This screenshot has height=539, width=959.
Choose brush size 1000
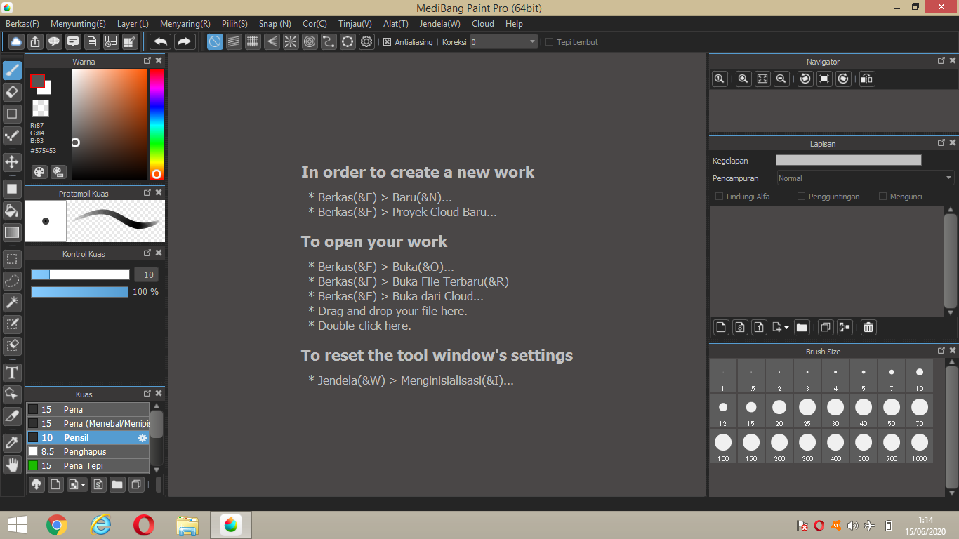coord(920,446)
